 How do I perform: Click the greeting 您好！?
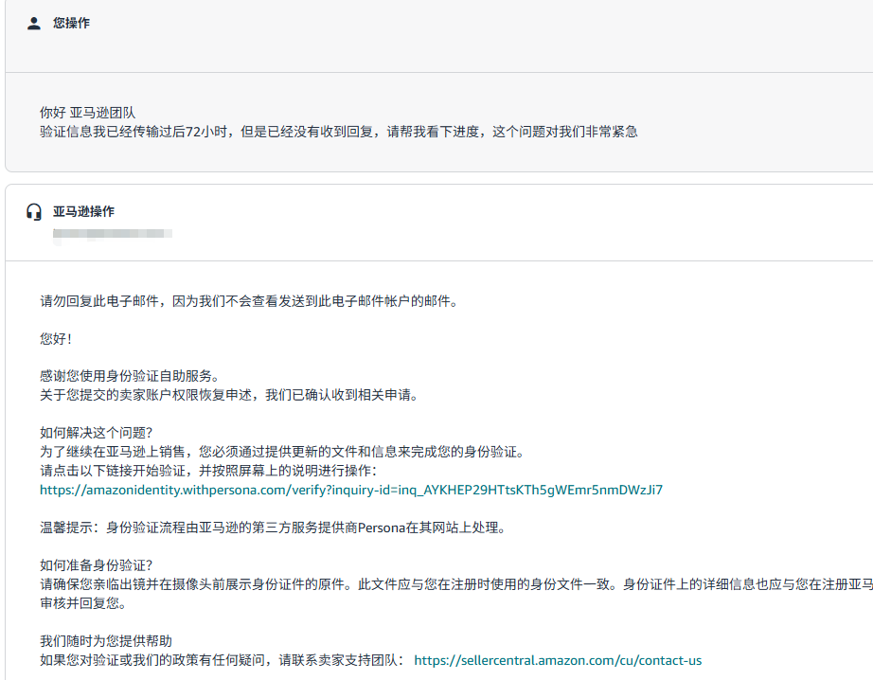click(x=56, y=339)
